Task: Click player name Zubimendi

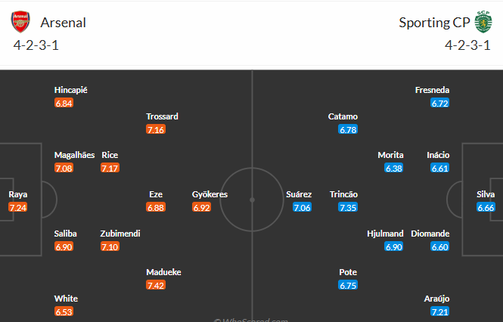Action: (120, 234)
